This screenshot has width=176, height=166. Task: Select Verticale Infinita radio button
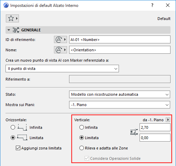(81, 127)
